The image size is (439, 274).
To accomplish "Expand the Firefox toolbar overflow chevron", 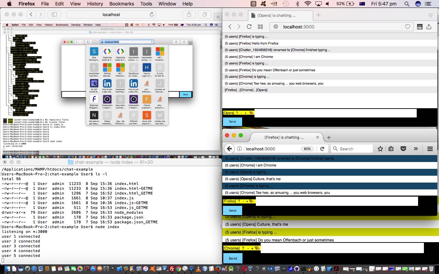I will pyautogui.click(x=416, y=149).
